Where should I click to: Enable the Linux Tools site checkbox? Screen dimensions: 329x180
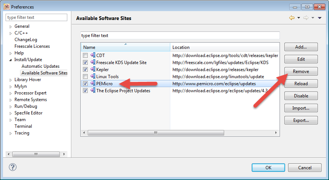(x=86, y=77)
